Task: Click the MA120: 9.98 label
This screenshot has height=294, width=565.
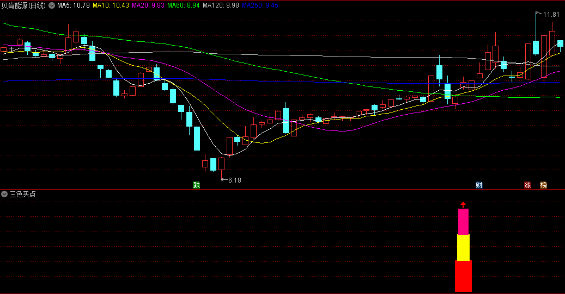Action: [x=221, y=5]
